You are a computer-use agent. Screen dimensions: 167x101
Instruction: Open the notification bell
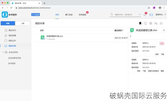point(145,15)
